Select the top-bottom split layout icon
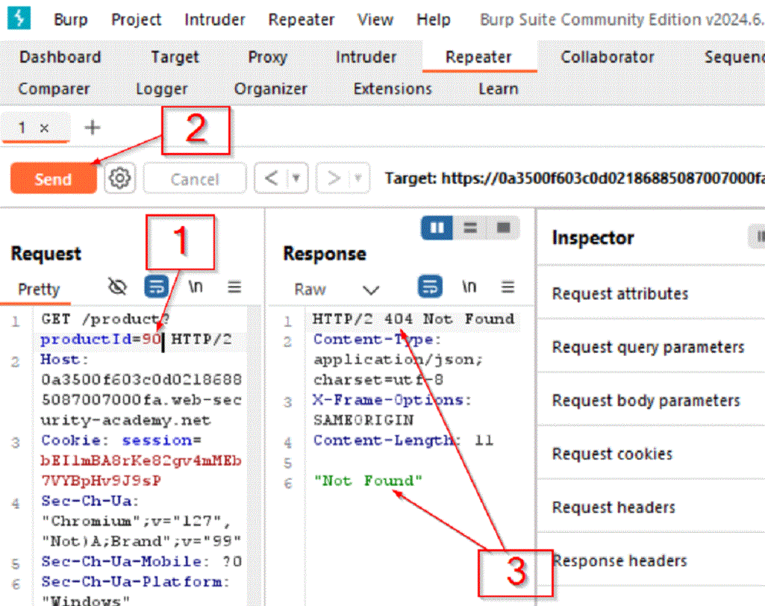Image resolution: width=765 pixels, height=606 pixels. click(470, 228)
